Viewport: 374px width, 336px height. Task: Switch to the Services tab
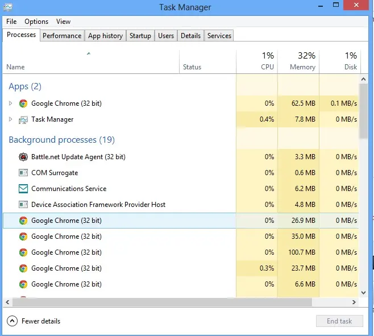pos(219,36)
